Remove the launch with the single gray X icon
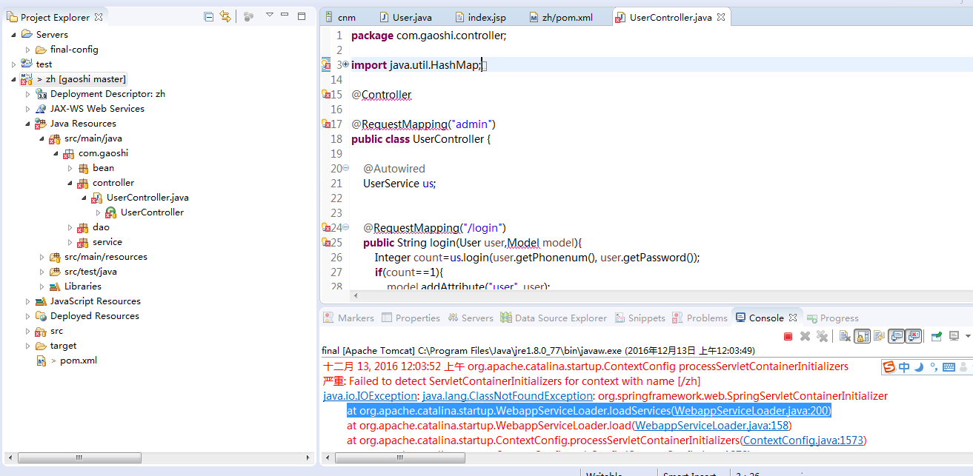 (x=805, y=336)
